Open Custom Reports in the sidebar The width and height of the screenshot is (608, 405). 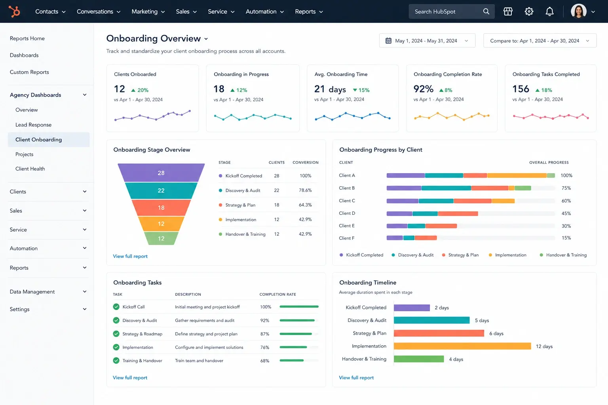point(29,72)
